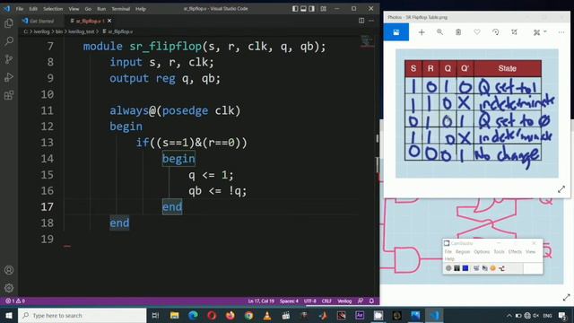
Task: Rotate the image in Photos
Action: pos(496,32)
